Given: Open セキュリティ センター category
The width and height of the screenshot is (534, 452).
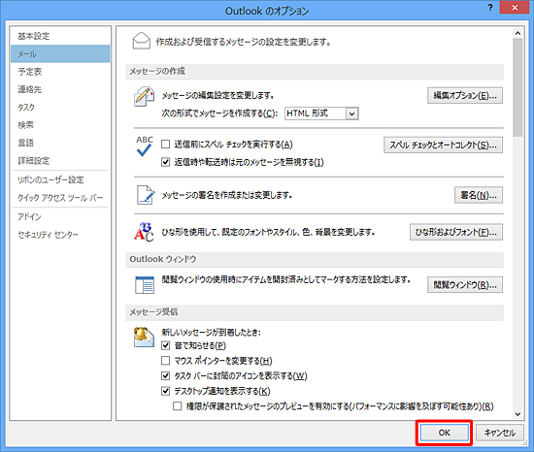Looking at the screenshot, I should (x=60, y=235).
